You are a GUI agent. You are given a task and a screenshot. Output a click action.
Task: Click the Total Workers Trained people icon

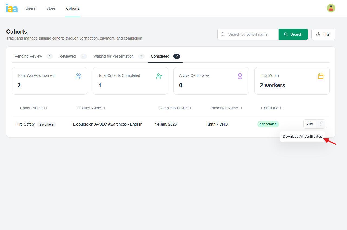click(x=78, y=76)
